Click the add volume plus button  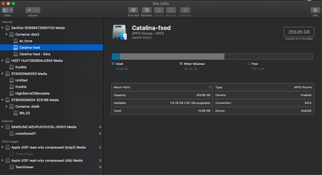29,10
